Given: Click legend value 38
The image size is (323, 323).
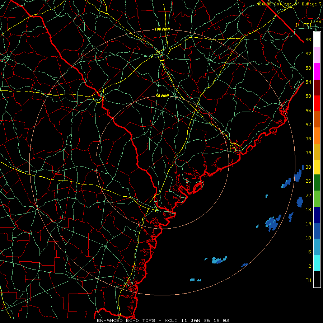Looking at the screenshot, I should (x=308, y=139).
